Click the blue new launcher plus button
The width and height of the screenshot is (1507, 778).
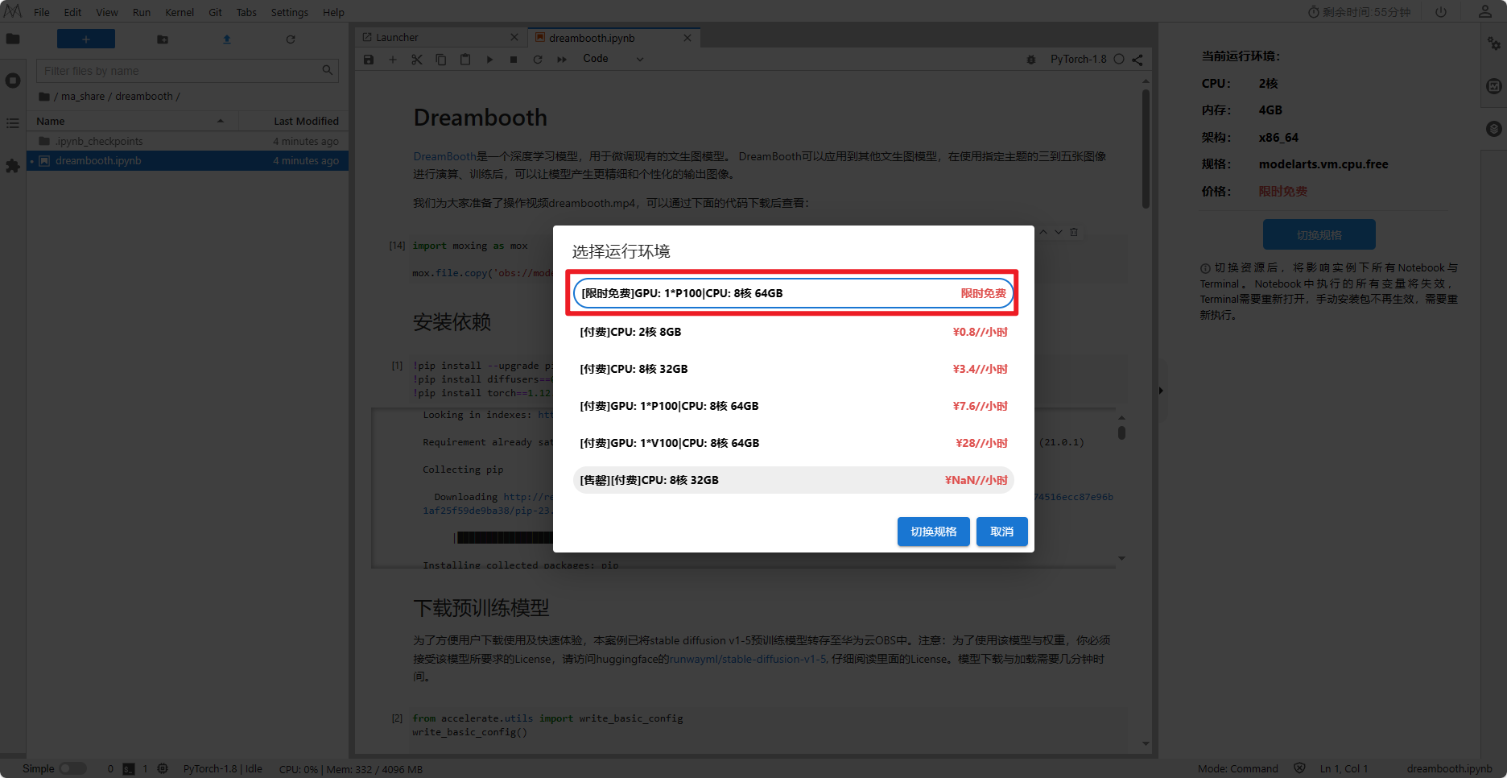point(86,39)
